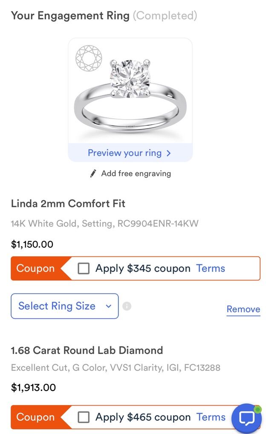Image resolution: width=271 pixels, height=434 pixels.
Task: Click the Preview your ring link
Action: coord(124,153)
